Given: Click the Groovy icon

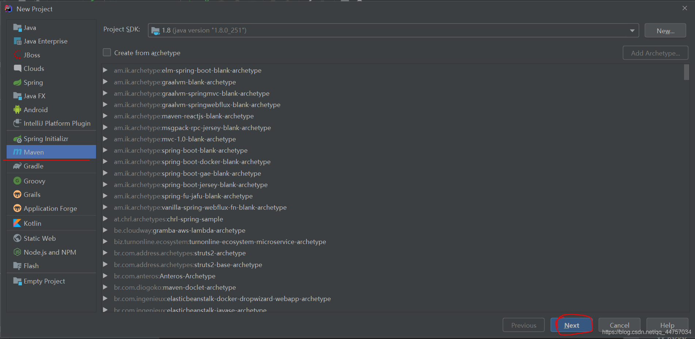Looking at the screenshot, I should 17,181.
